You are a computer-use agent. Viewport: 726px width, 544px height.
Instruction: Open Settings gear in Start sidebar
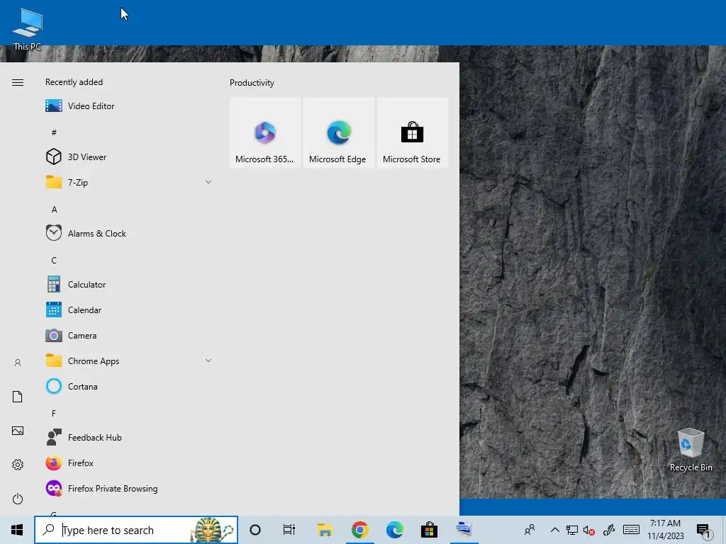point(18,465)
